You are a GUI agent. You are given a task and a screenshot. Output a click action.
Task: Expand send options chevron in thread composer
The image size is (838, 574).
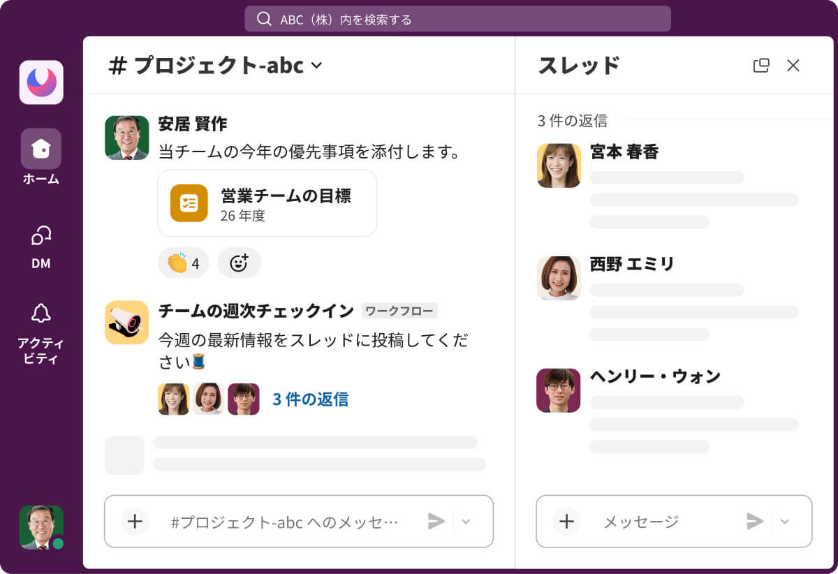pyautogui.click(x=784, y=521)
